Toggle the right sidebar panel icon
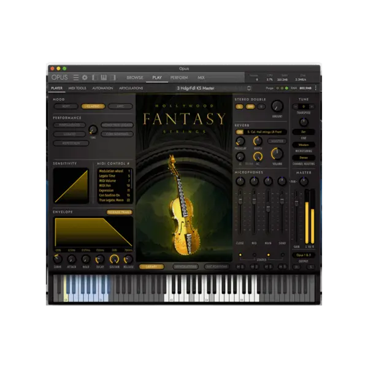Image resolution: width=368 pixels, height=368 pixels. [x=113, y=77]
